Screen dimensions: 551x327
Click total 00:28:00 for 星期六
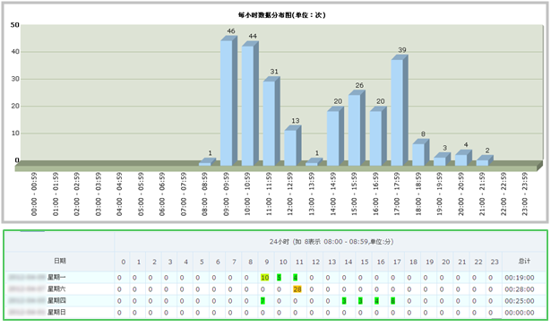[520, 289]
